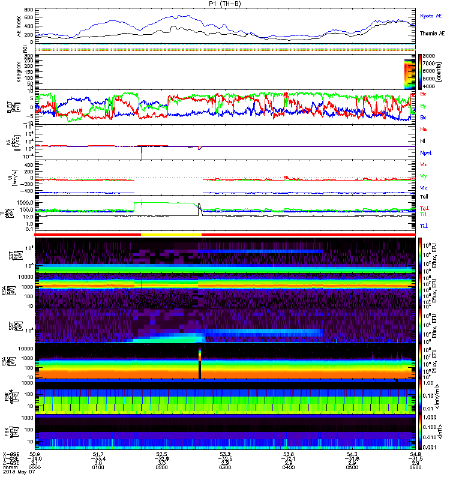Click the red Viz velocity legend label
450x480 pixels.
click(423, 164)
